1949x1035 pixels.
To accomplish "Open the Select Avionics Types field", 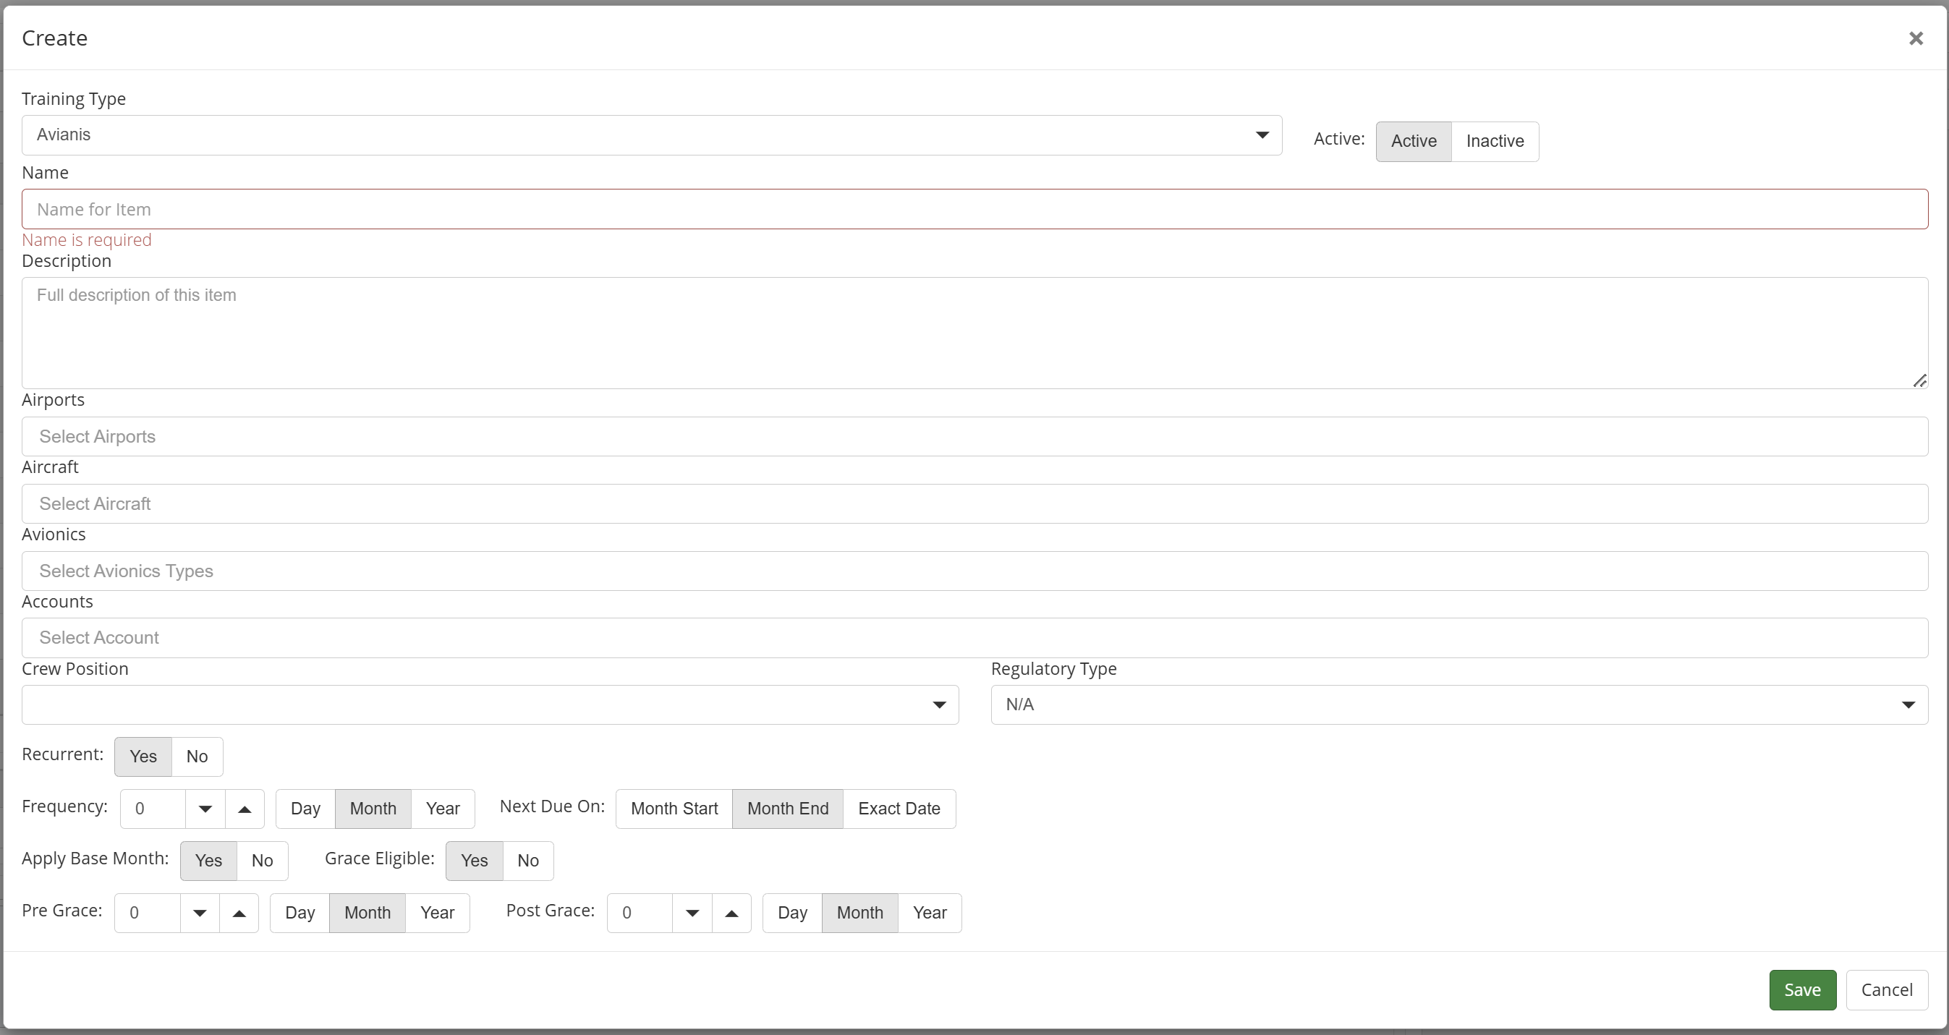I will coord(974,571).
